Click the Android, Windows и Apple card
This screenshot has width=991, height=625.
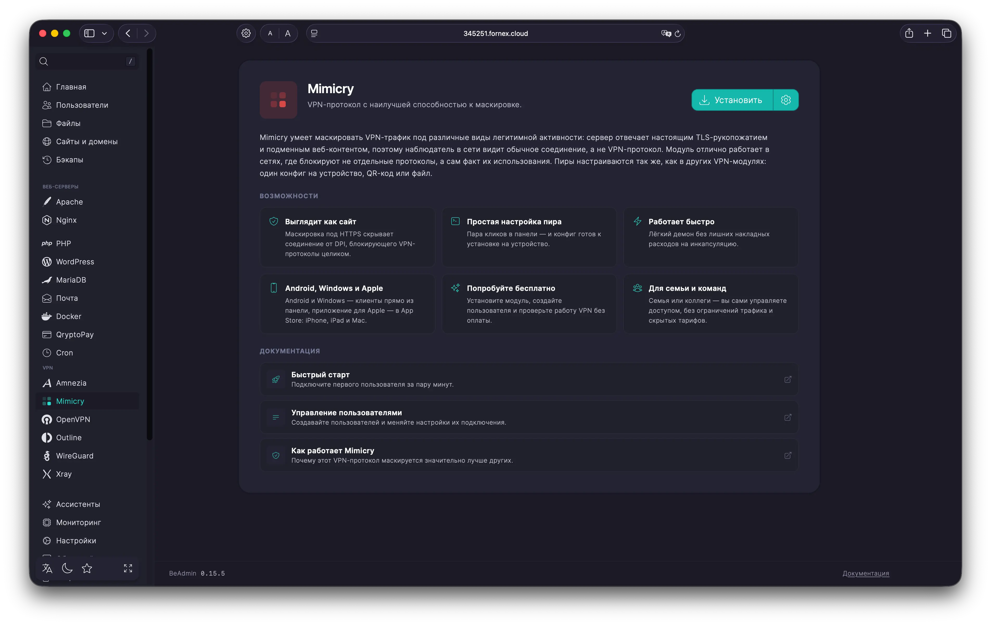point(347,304)
